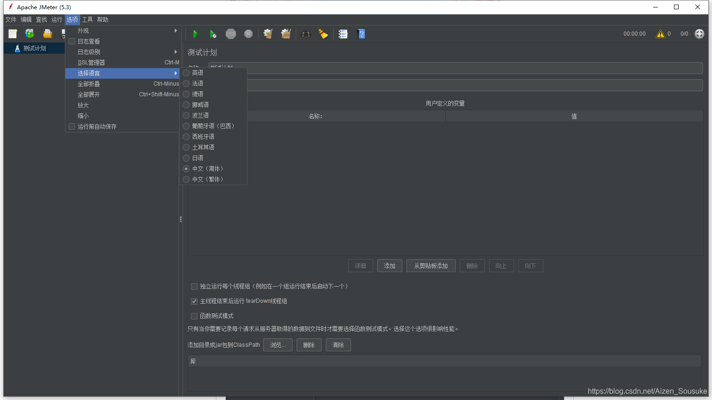The height and width of the screenshot is (400, 712).
Task: Click the yellow warning triangle icon
Action: click(x=661, y=34)
